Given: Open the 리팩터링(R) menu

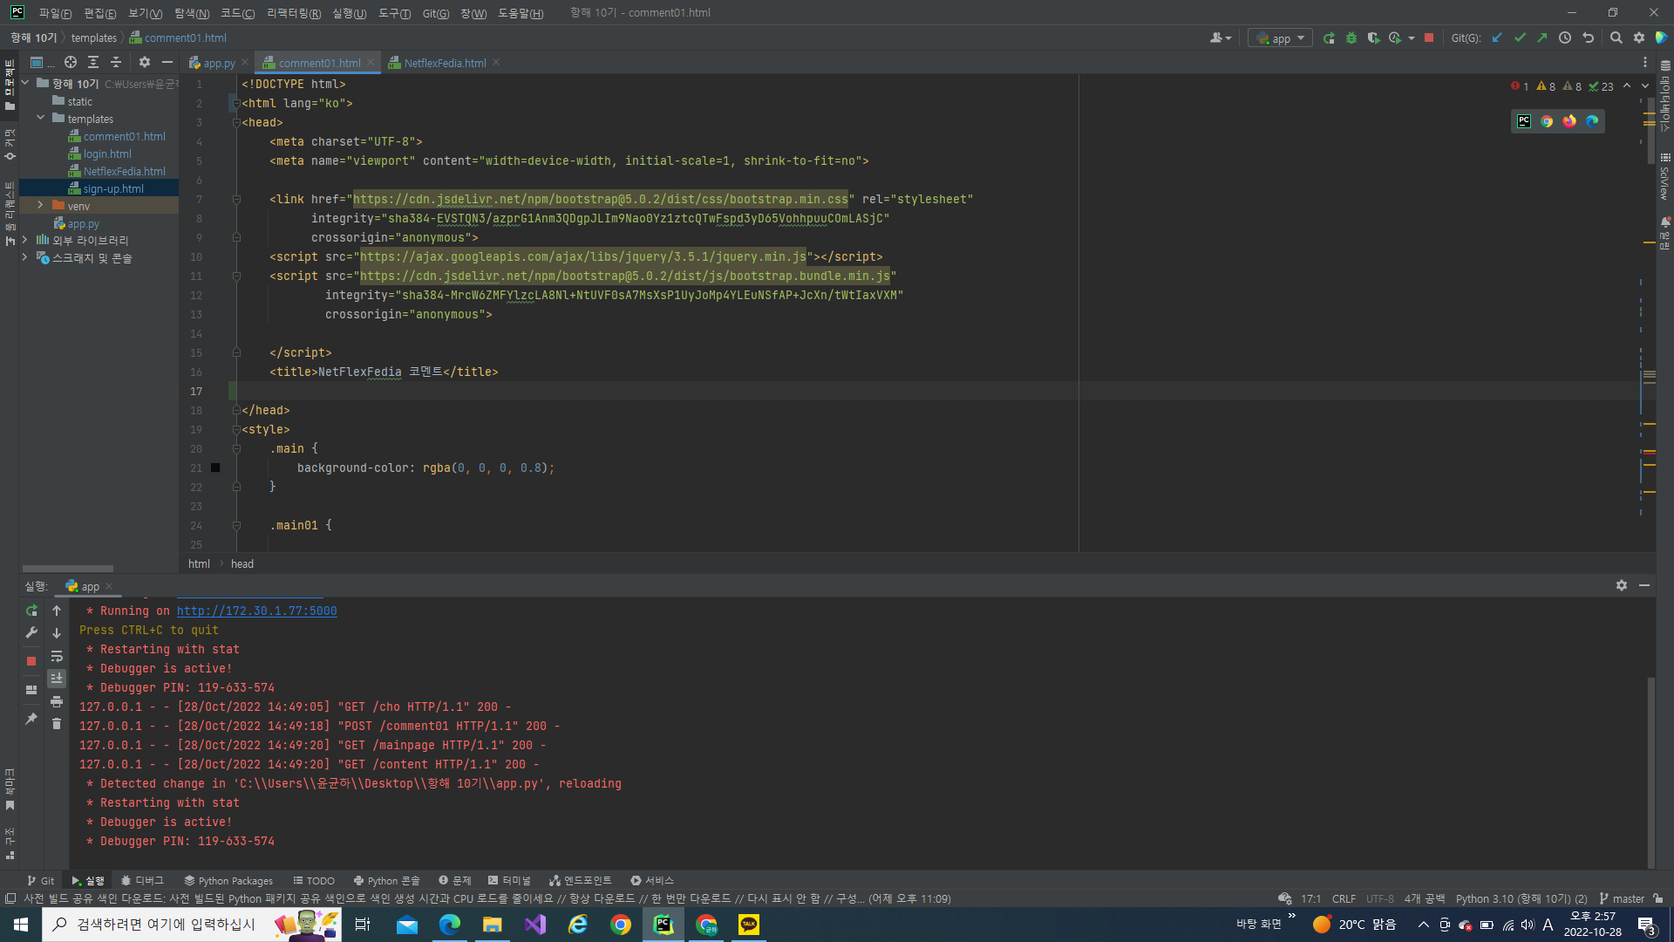Looking at the screenshot, I should tap(294, 13).
